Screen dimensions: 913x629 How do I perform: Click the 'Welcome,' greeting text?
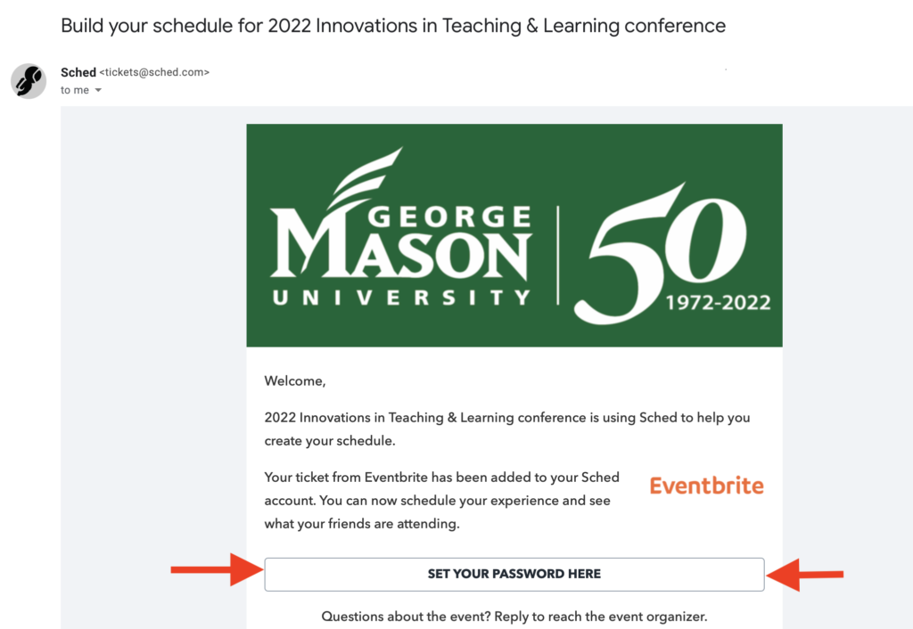294,381
